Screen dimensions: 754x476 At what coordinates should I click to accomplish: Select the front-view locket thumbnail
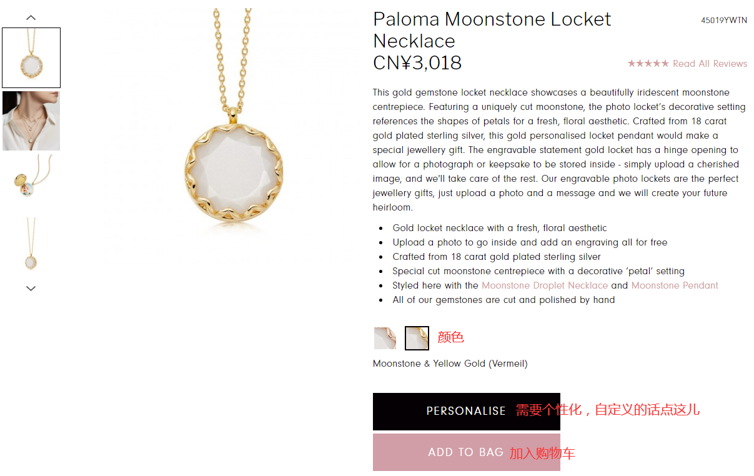(x=31, y=57)
